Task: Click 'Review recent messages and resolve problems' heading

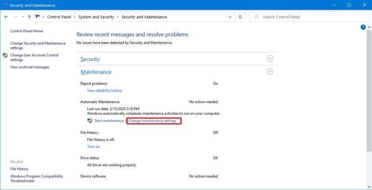Action: pyautogui.click(x=132, y=34)
